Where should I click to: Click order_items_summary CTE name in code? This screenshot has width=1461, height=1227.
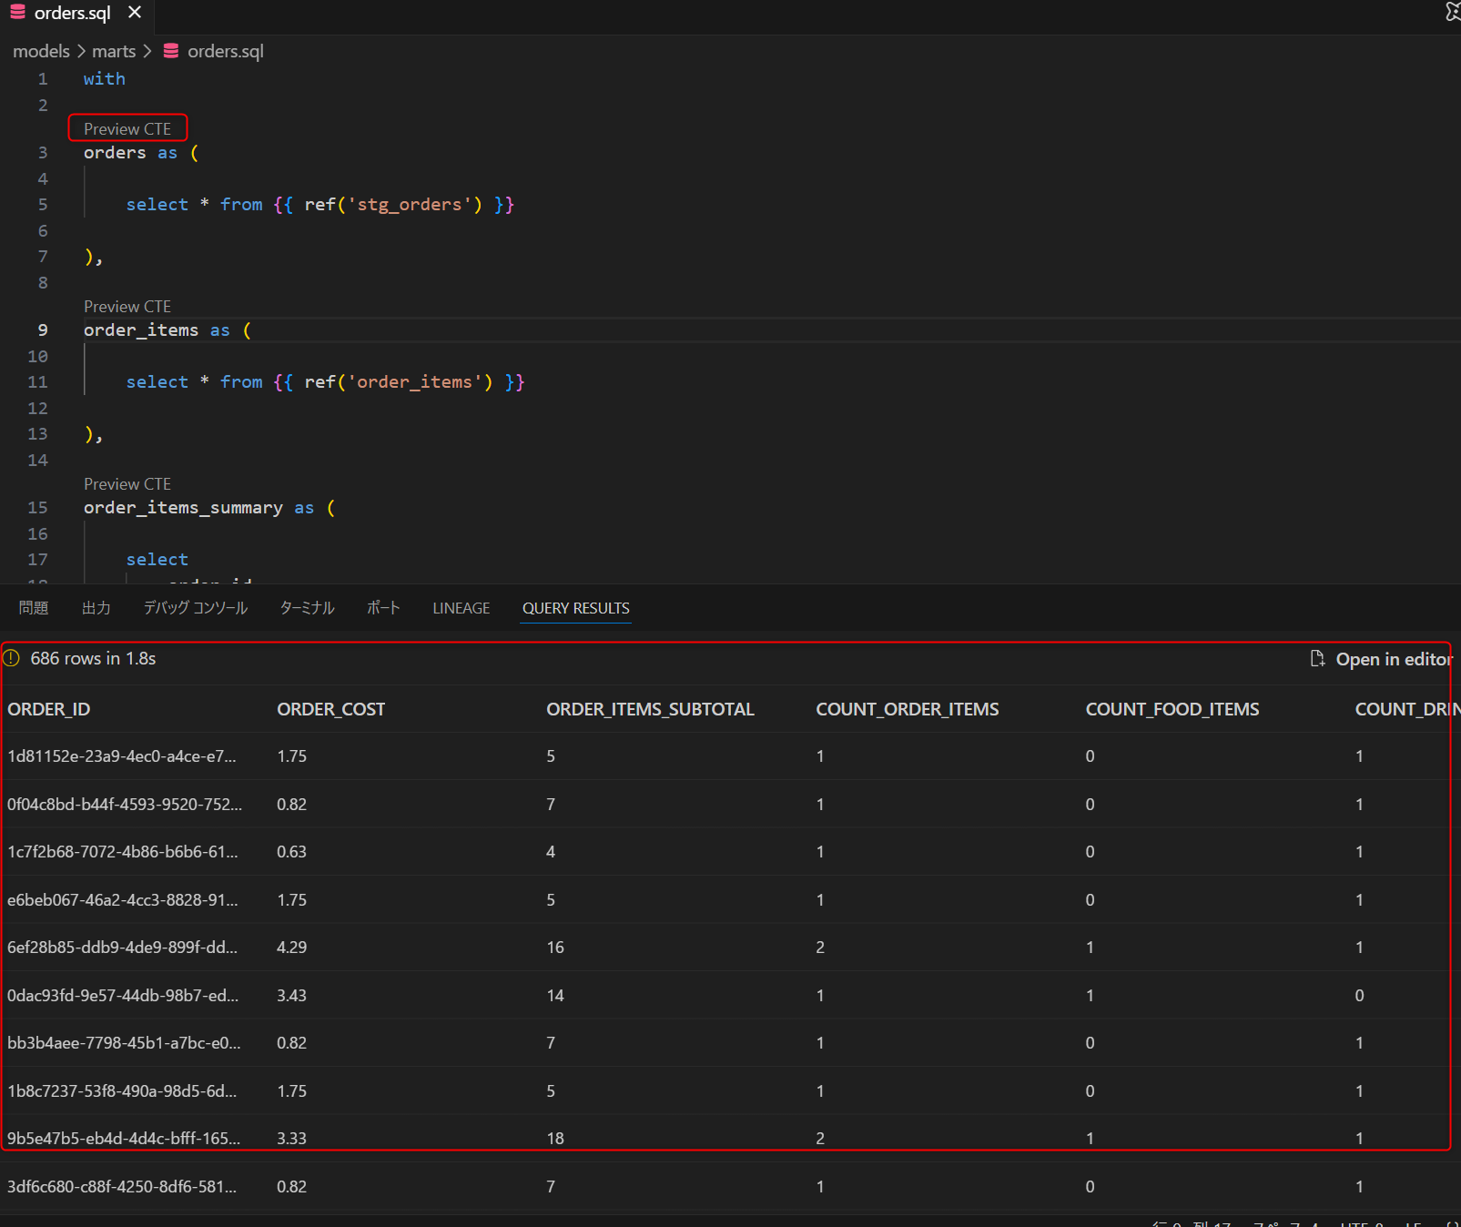(x=183, y=508)
